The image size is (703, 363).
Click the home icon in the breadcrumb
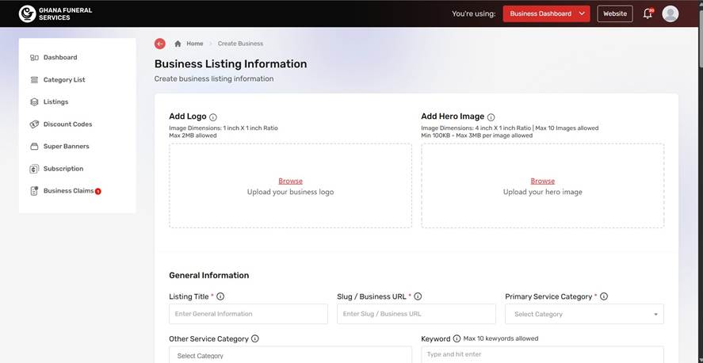[x=178, y=44]
